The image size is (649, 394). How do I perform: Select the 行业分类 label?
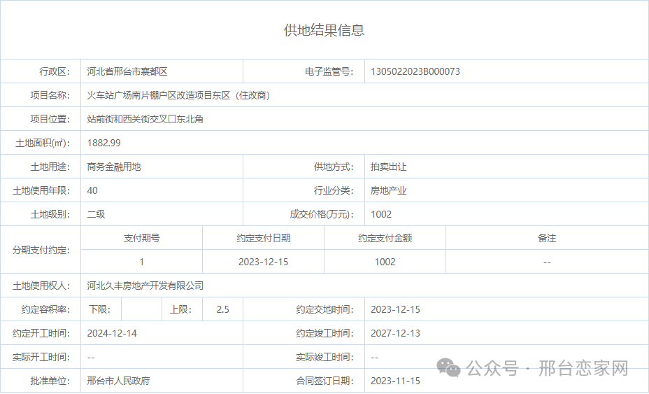334,190
